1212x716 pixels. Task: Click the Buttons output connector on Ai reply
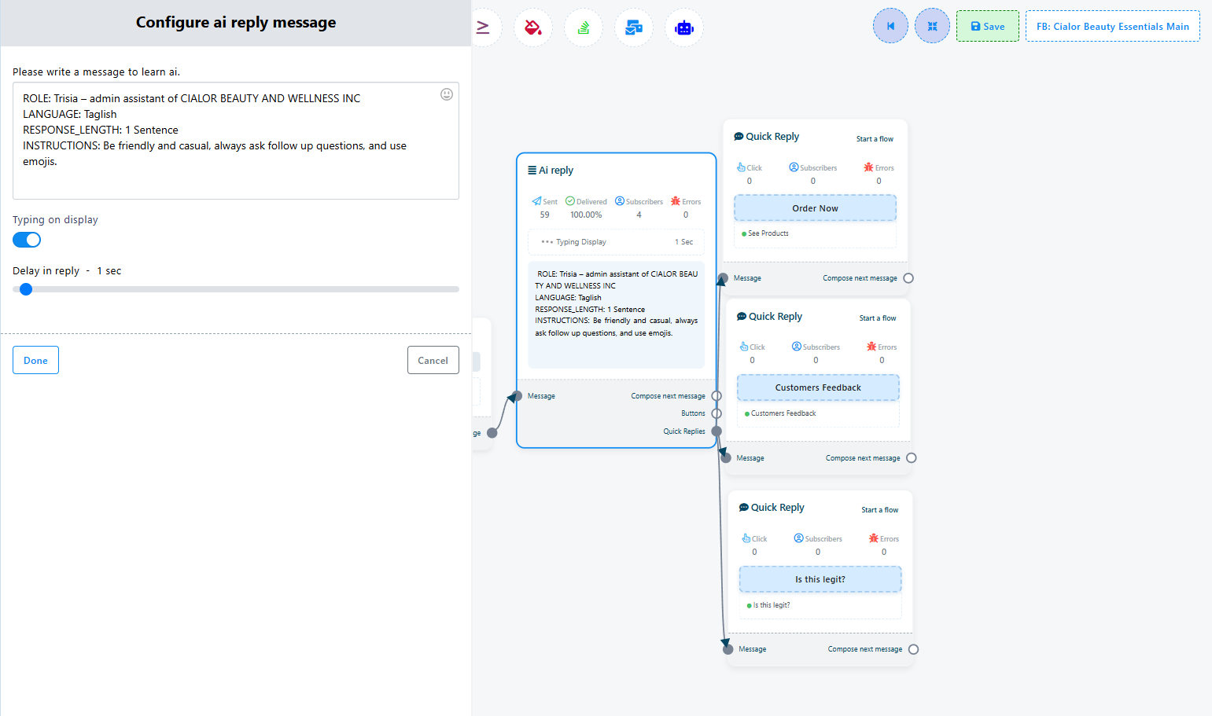[x=717, y=413]
